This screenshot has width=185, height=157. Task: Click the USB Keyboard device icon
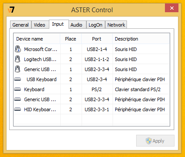17,79
